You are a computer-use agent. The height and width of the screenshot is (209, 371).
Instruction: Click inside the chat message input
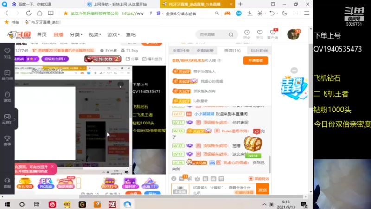[x=223, y=189]
